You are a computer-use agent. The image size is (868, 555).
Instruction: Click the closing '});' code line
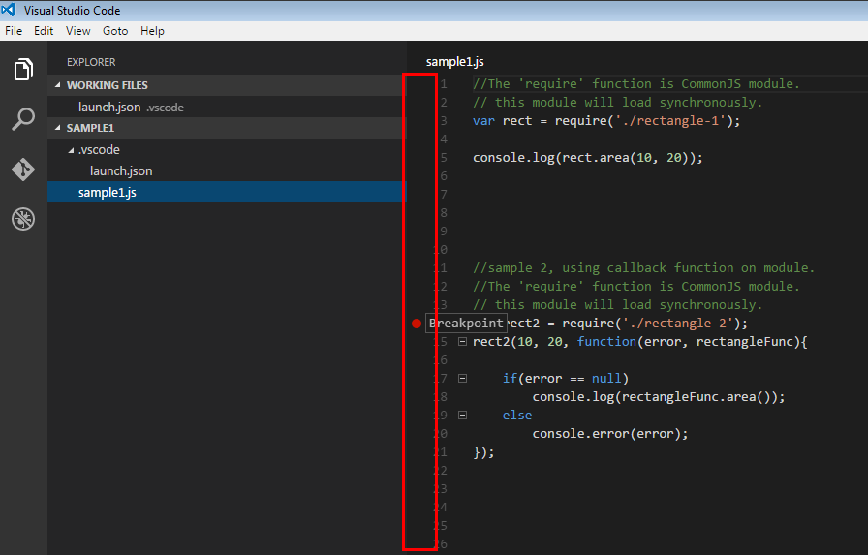pyautogui.click(x=483, y=452)
